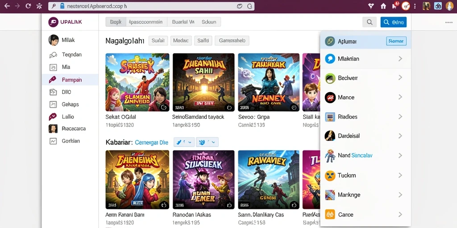The width and height of the screenshot is (457, 228).
Task: Expand Canoe row chevron
Action: click(x=400, y=215)
